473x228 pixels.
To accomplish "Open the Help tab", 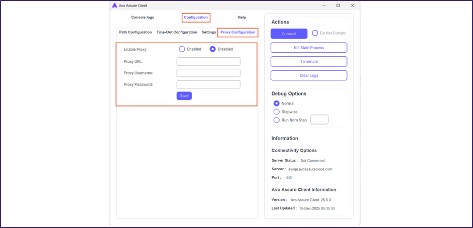I will click(242, 18).
